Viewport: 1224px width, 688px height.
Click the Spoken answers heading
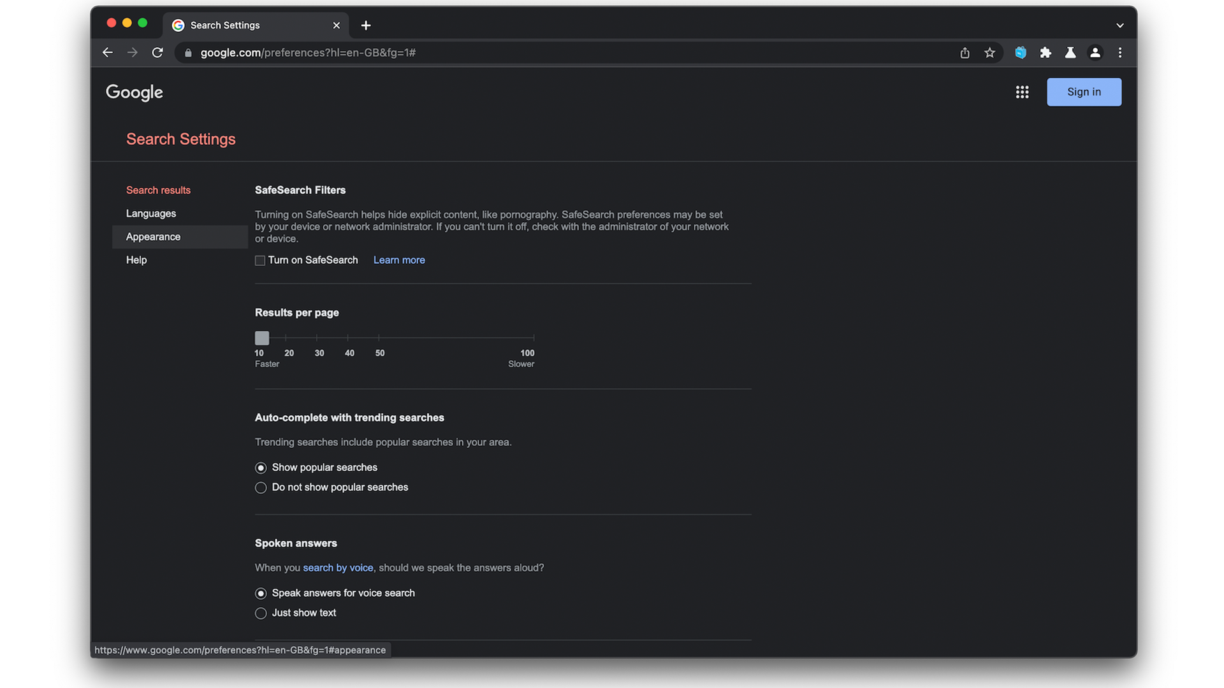tap(296, 543)
